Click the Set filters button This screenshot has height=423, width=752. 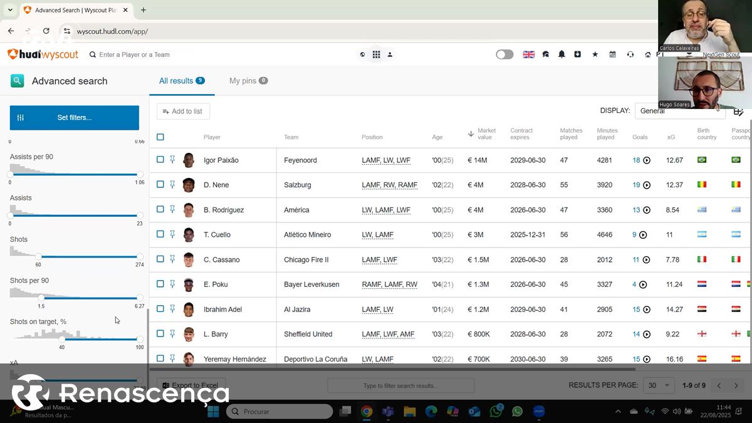coord(75,118)
